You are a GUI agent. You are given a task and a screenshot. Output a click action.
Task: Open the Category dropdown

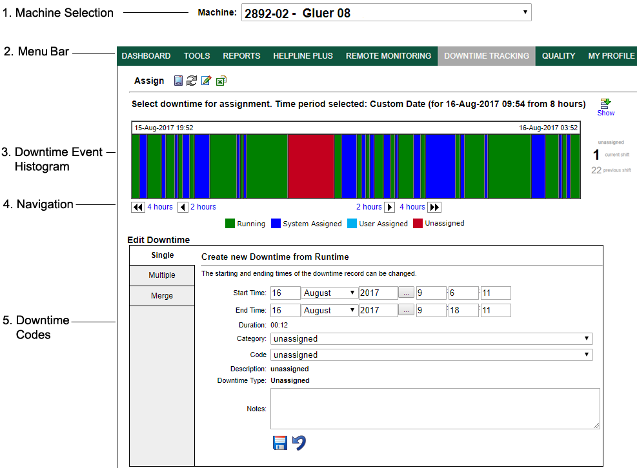[x=431, y=339]
